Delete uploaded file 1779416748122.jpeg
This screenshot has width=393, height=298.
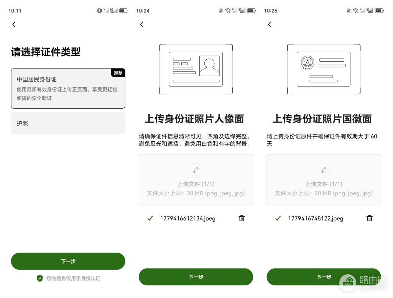370,218
